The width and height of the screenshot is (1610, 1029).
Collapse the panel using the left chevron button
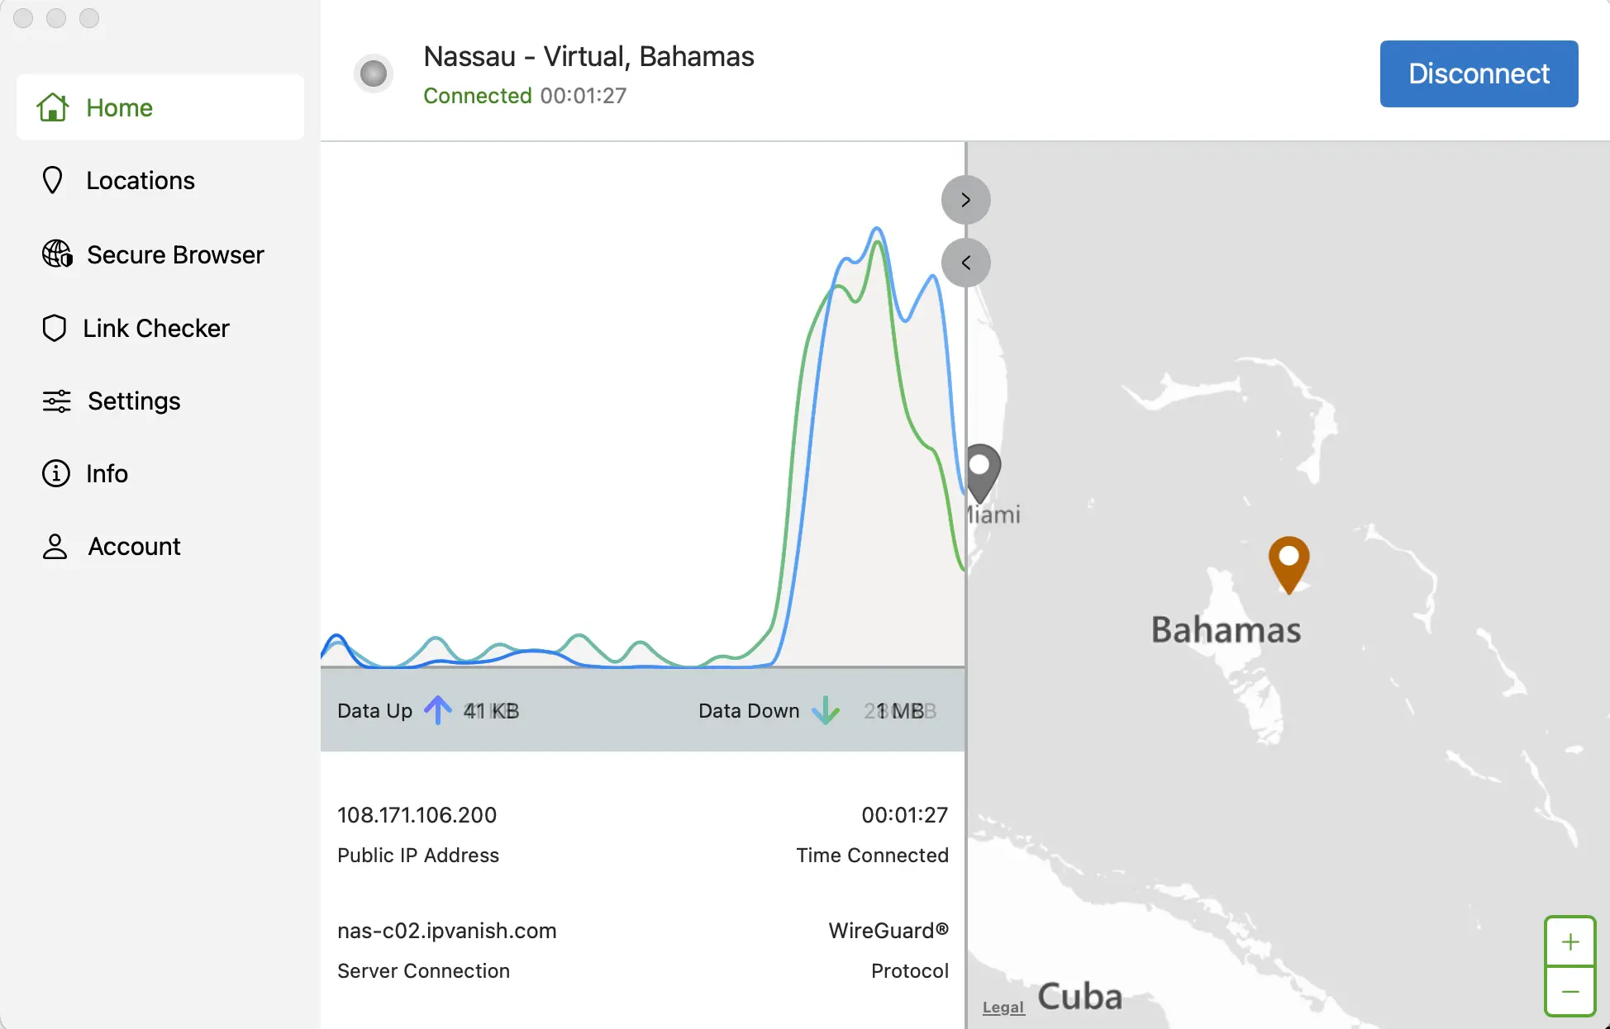coord(965,262)
